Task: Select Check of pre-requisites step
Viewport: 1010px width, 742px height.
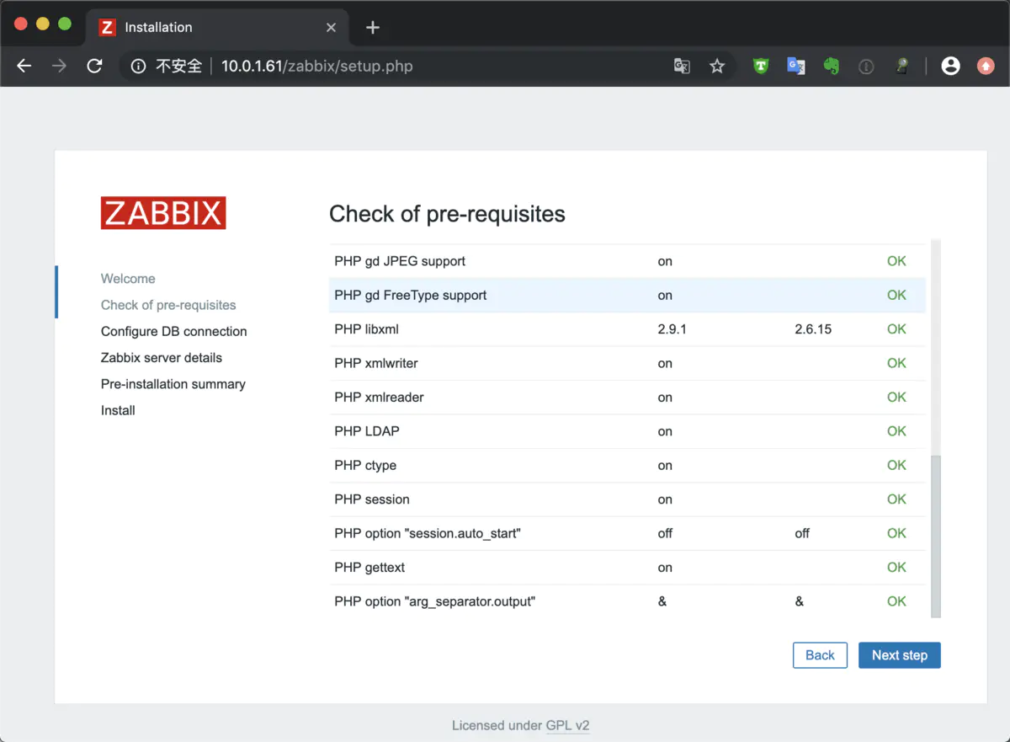Action: 168,305
